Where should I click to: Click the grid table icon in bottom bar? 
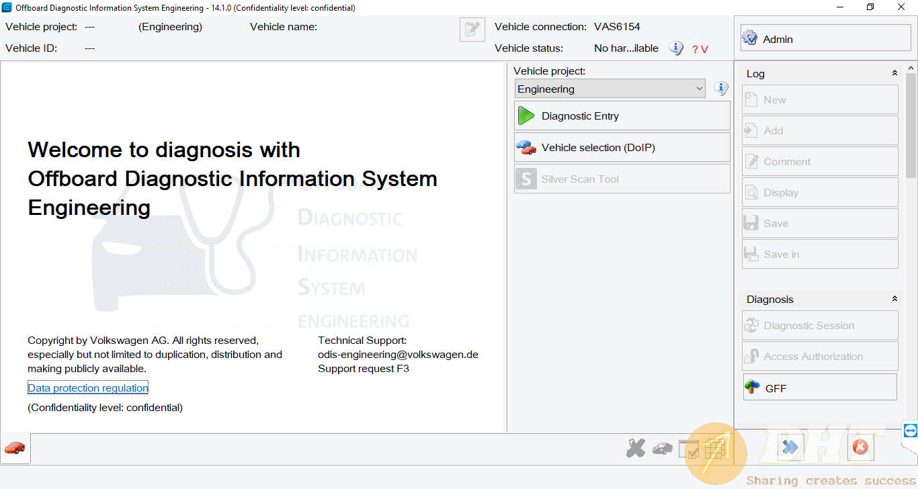pos(714,449)
